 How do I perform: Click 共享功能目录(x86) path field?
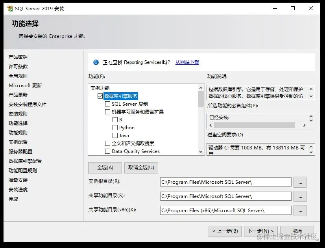coord(226,211)
